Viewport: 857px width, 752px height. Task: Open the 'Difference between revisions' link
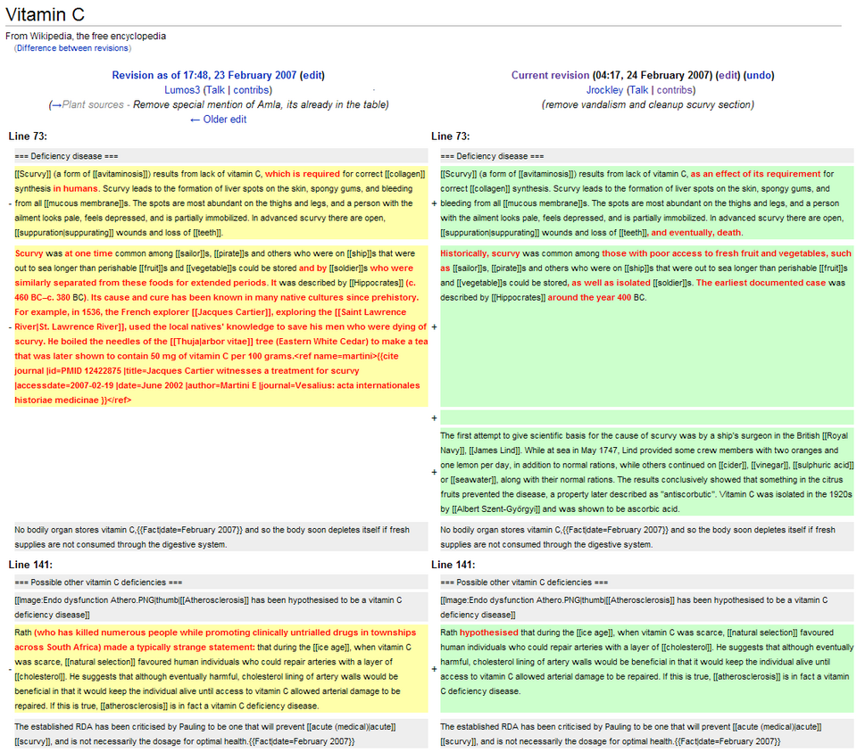click(x=73, y=48)
